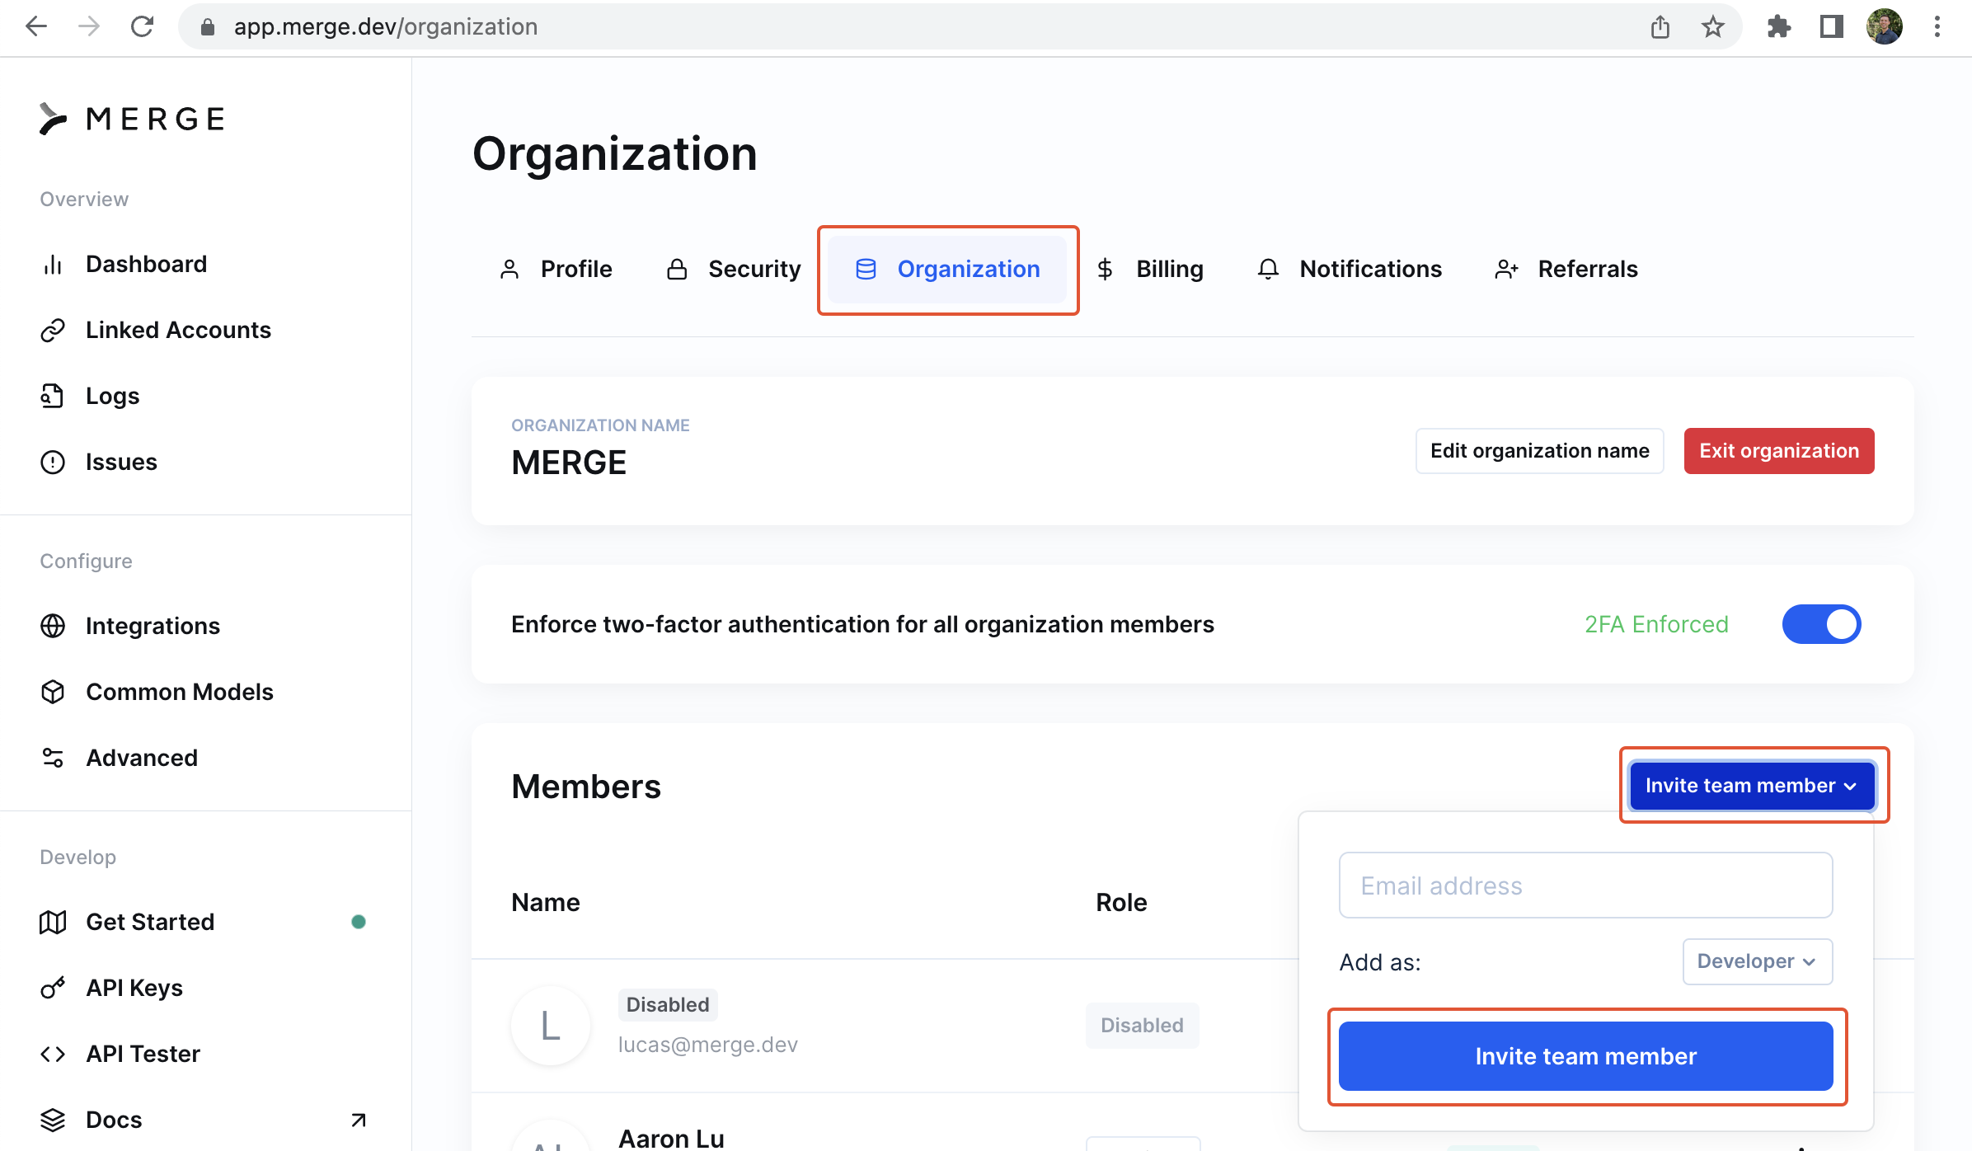Reload the page in browser
The height and width of the screenshot is (1151, 1972).
coord(142,27)
